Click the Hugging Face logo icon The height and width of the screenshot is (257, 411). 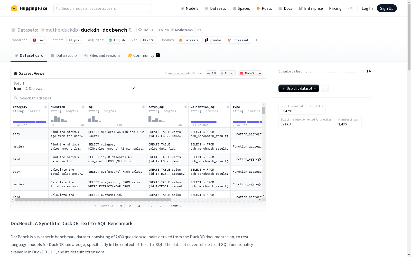tap(14, 8)
